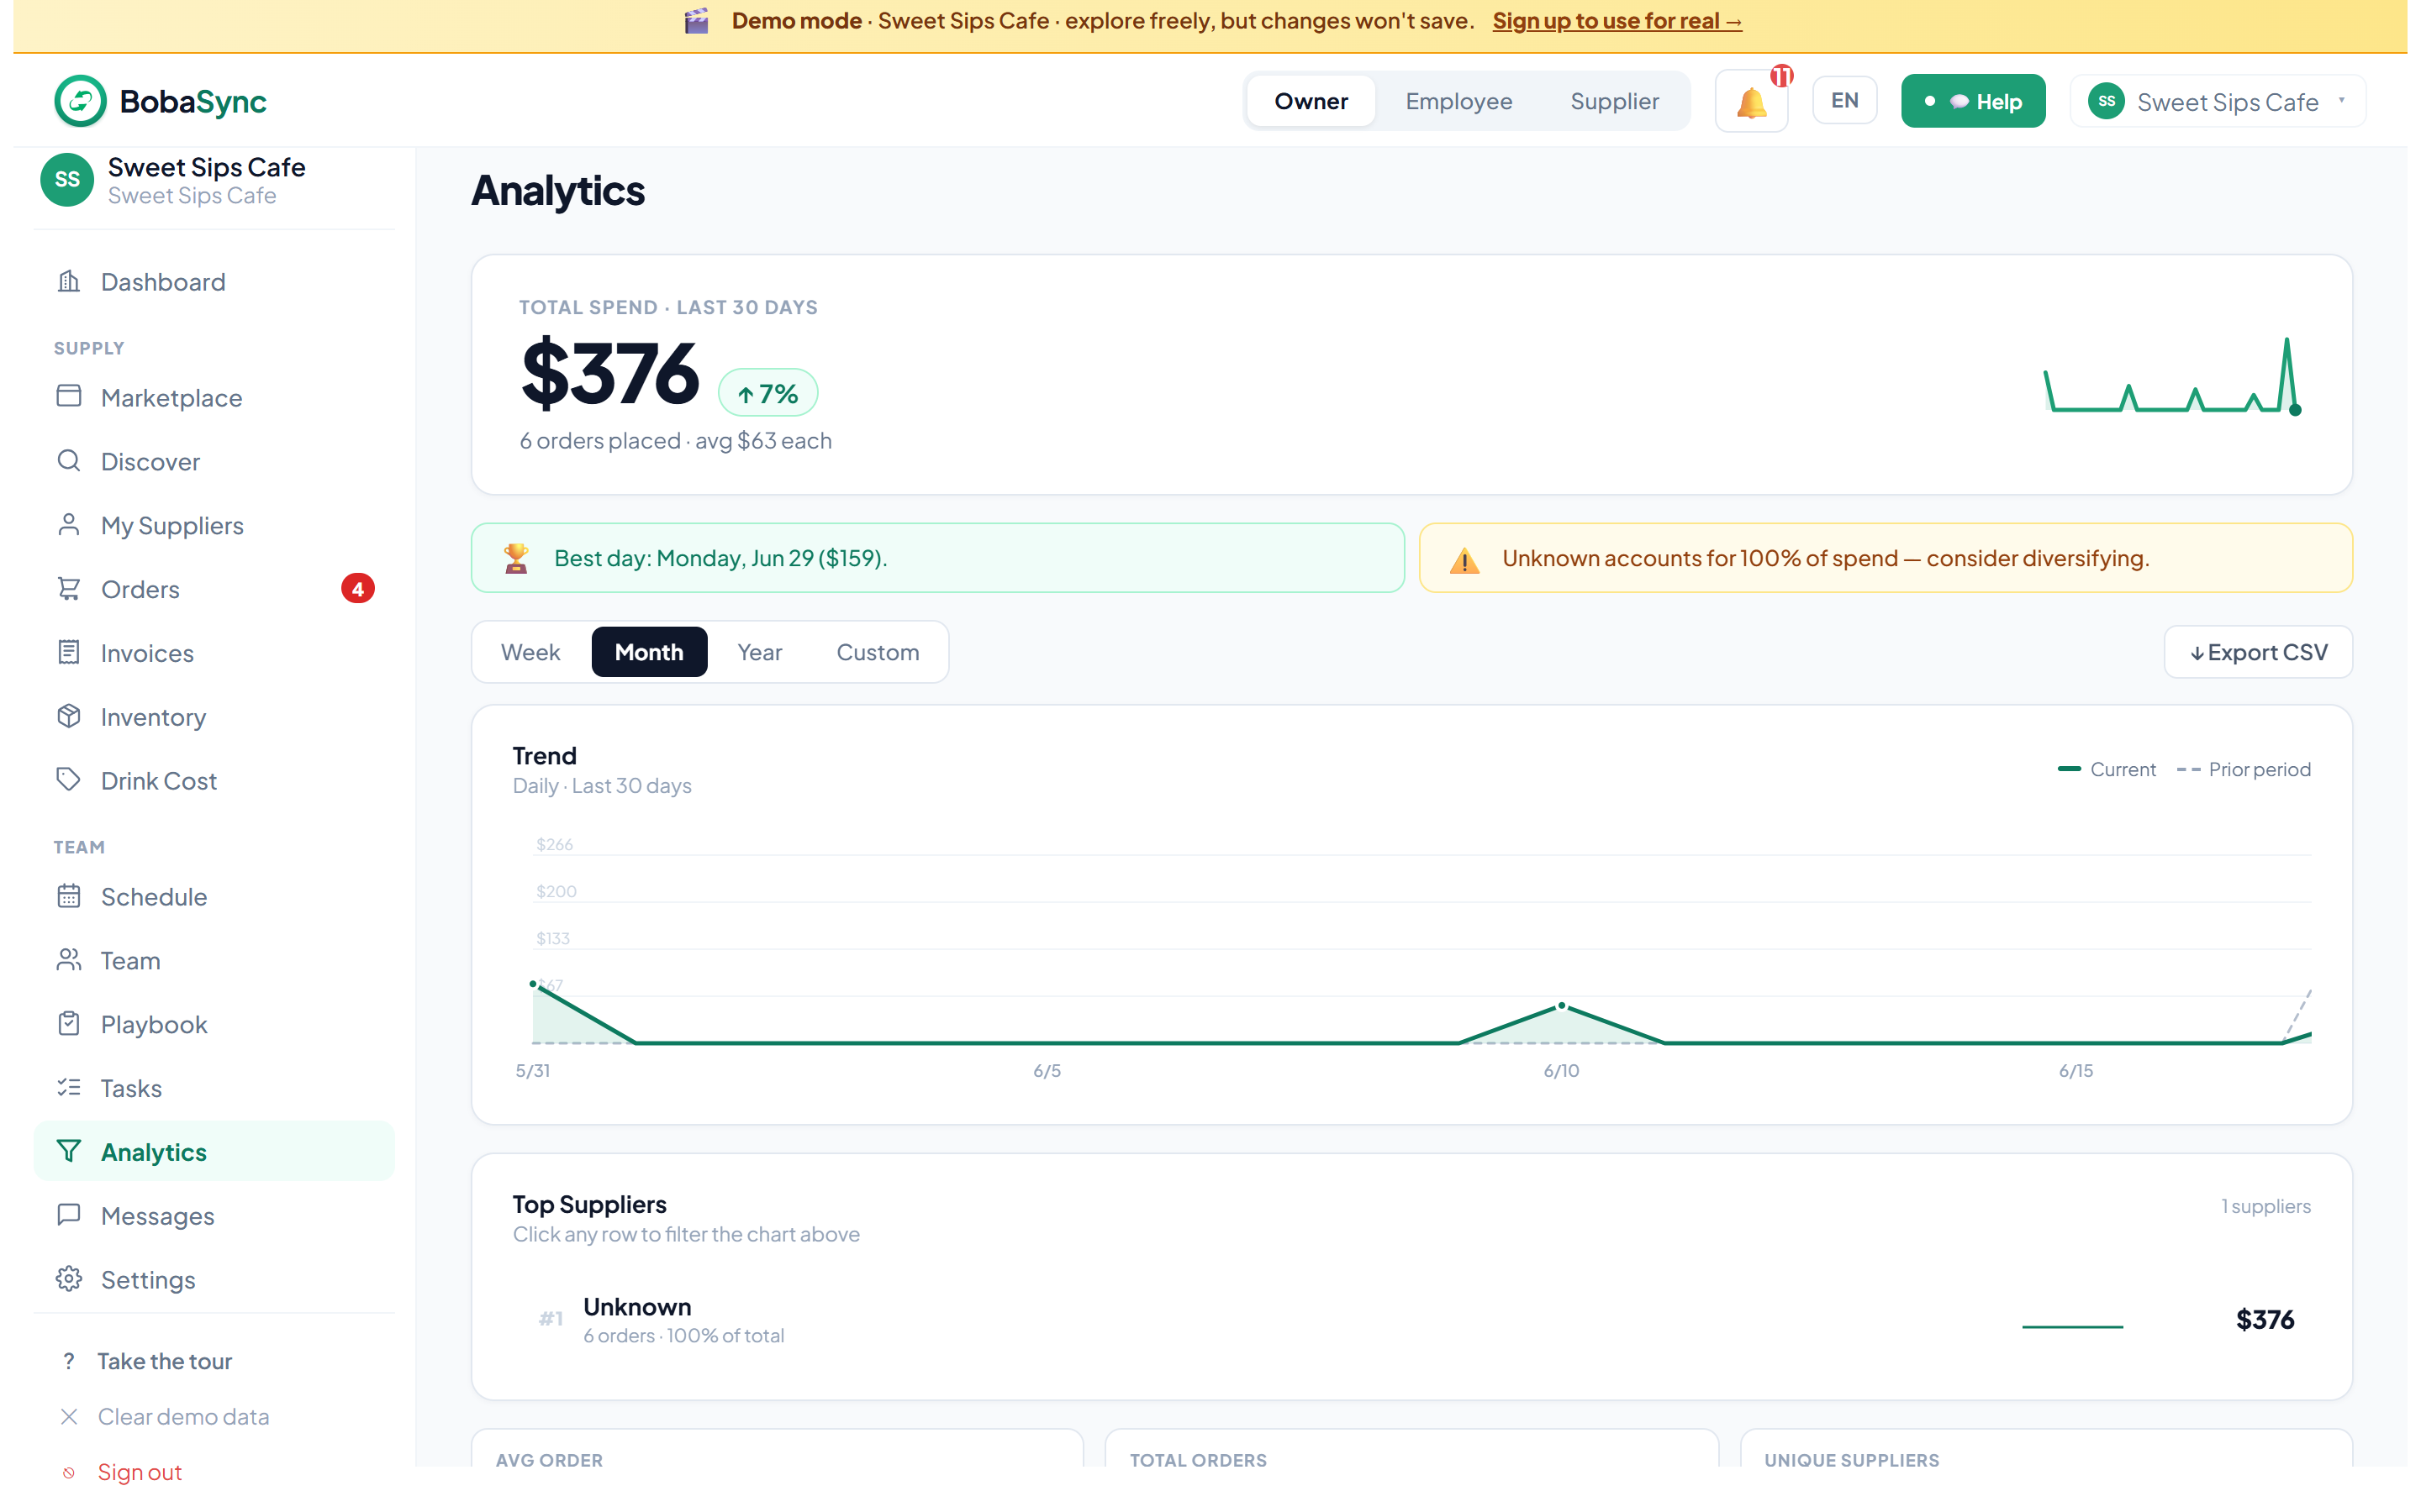The width and height of the screenshot is (2421, 1512).
Task: Open Marketplace page
Action: pos(214,398)
